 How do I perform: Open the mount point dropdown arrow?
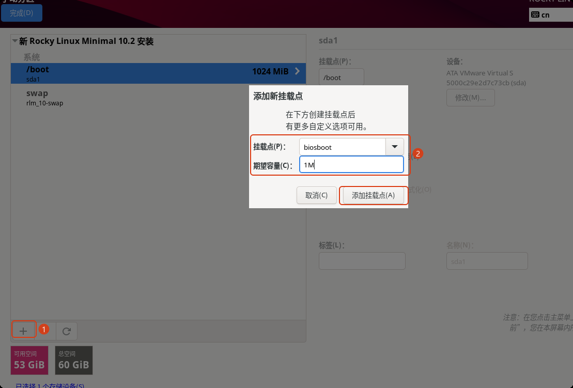coord(395,147)
